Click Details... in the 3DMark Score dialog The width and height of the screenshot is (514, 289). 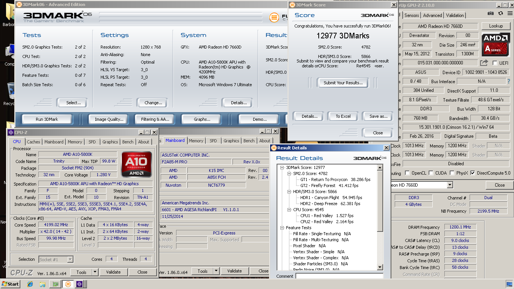[x=309, y=116]
